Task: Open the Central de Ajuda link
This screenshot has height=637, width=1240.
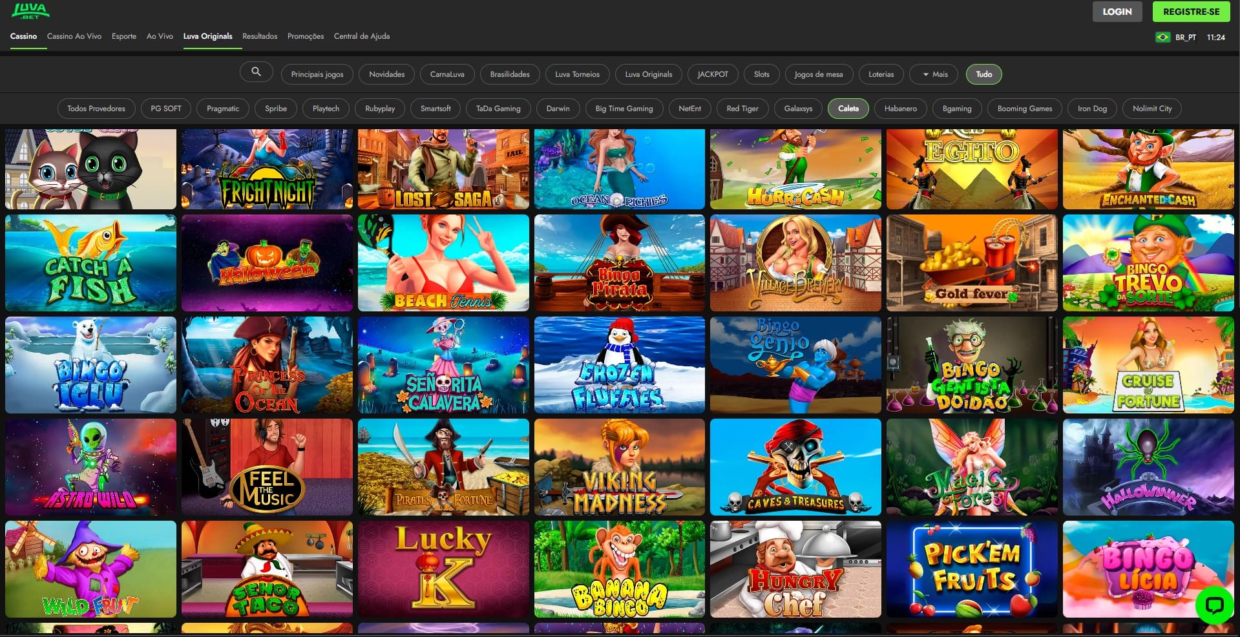Action: coord(362,36)
